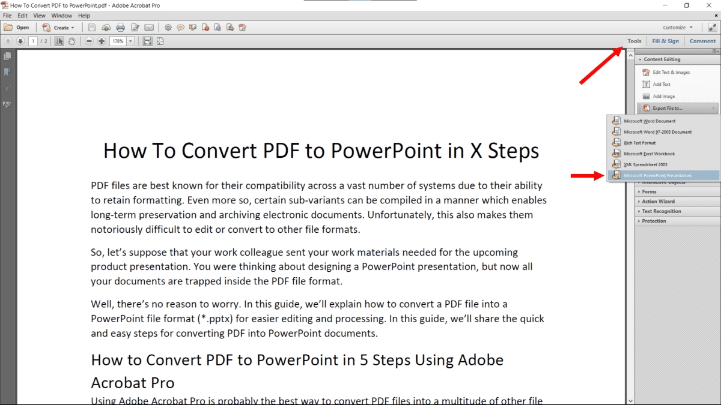Screen dimensions: 721x405
Task: Select the highlight text tool icon
Action: pyautogui.click(x=193, y=28)
